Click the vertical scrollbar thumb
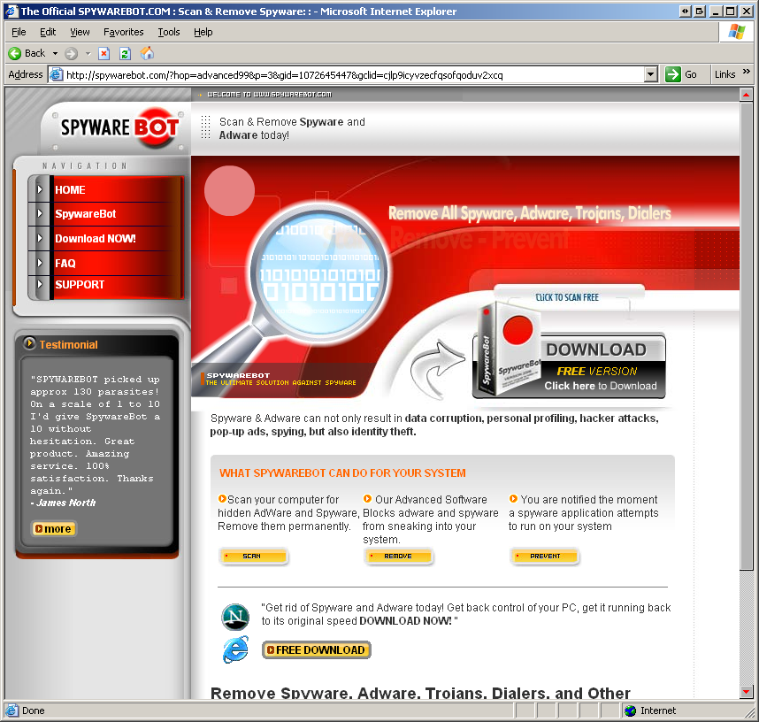The height and width of the screenshot is (722, 759). click(746, 335)
